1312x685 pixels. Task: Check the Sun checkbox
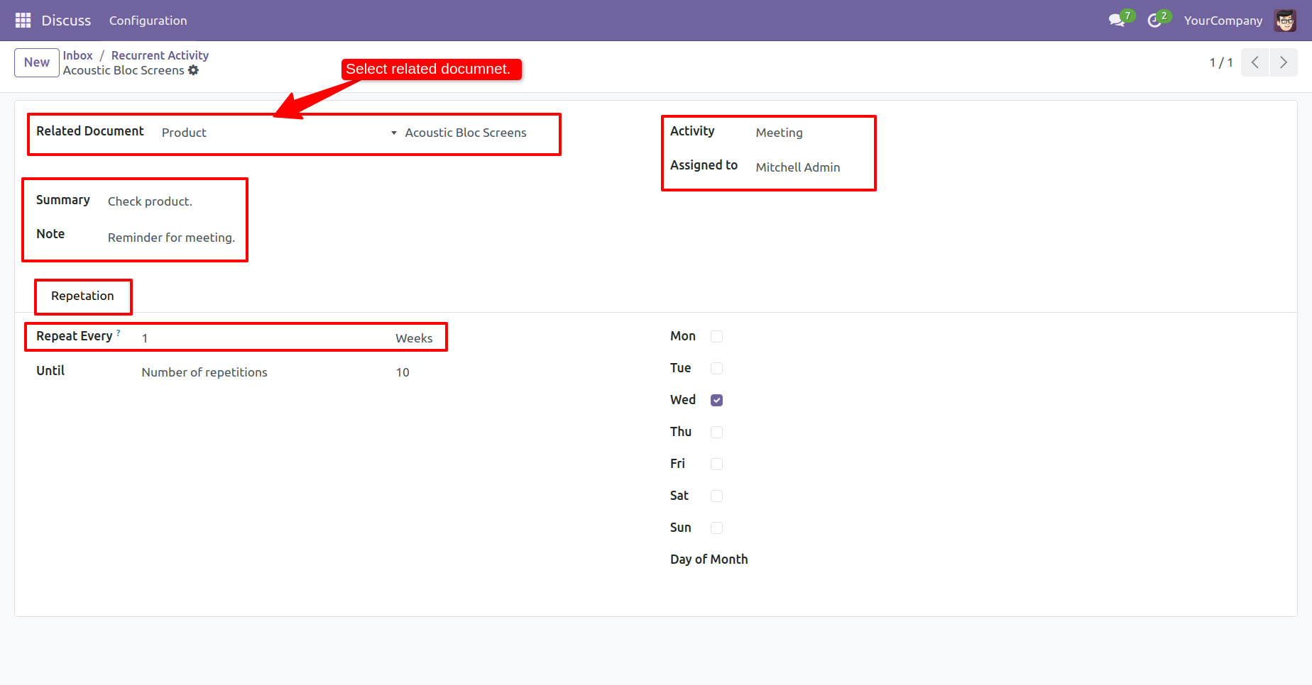pyautogui.click(x=716, y=528)
